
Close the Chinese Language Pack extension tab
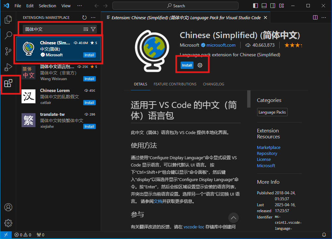pyautogui.click(x=265, y=18)
